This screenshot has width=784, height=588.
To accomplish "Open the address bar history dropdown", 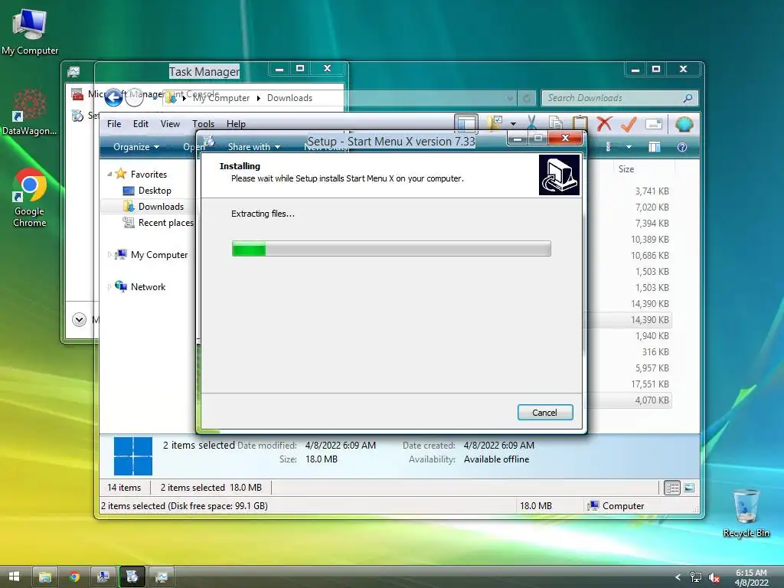I will 510,98.
